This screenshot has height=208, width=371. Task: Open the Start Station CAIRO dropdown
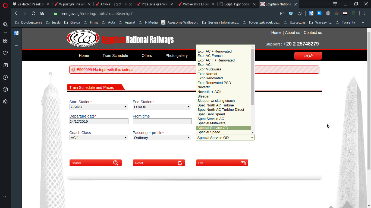tap(99, 107)
